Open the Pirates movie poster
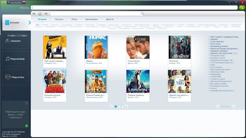 tap(96, 81)
